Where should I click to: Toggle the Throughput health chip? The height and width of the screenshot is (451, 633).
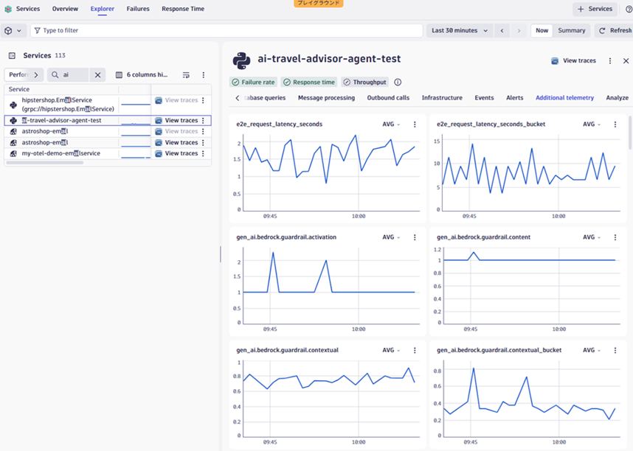tap(364, 83)
